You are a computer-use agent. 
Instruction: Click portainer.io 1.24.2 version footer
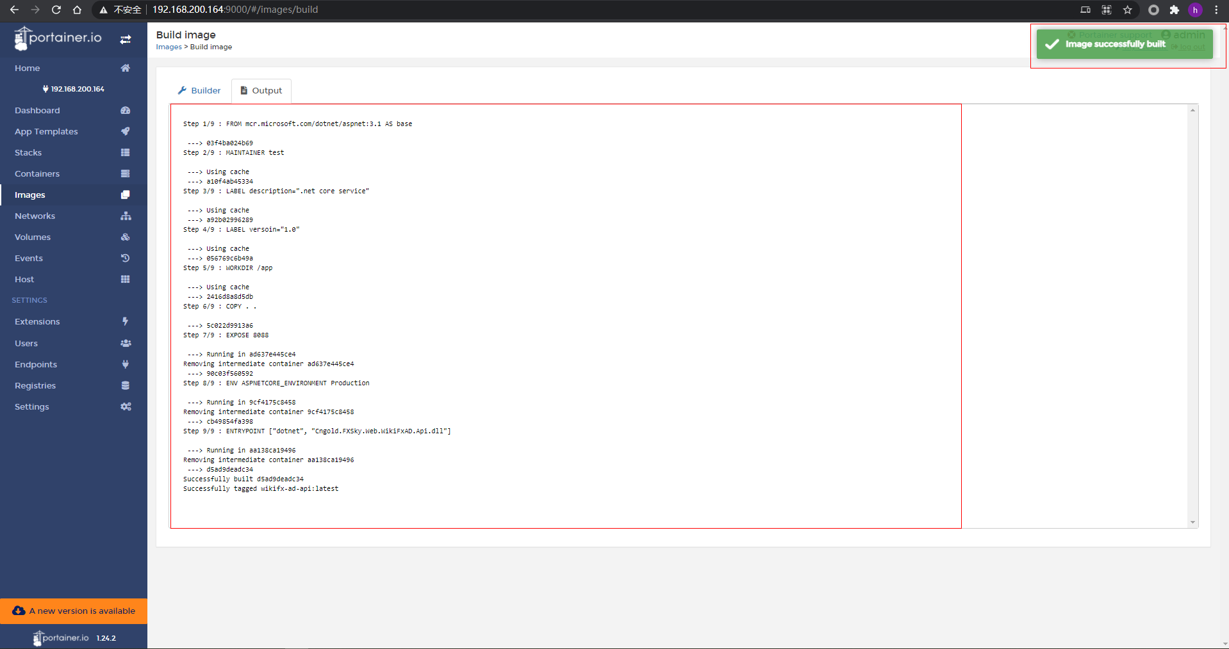74,637
